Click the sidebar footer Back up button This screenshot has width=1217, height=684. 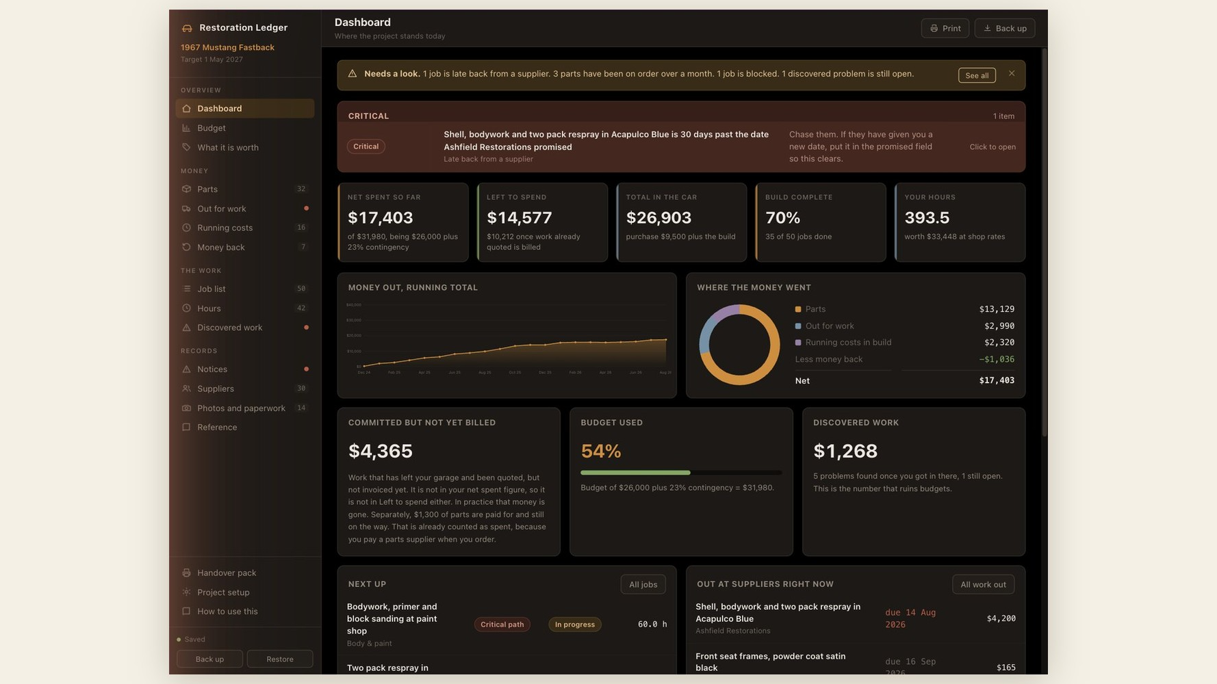coord(209,659)
